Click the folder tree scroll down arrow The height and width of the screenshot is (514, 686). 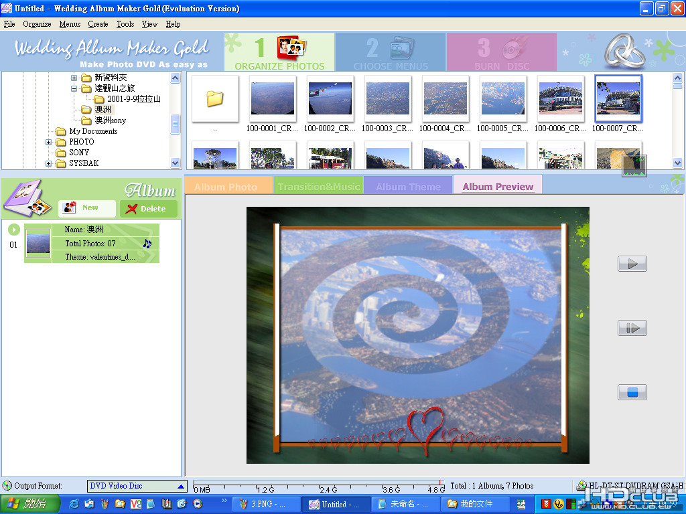point(175,163)
